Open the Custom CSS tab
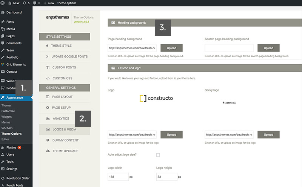Viewport: 302px width, 187px height. pos(65,78)
